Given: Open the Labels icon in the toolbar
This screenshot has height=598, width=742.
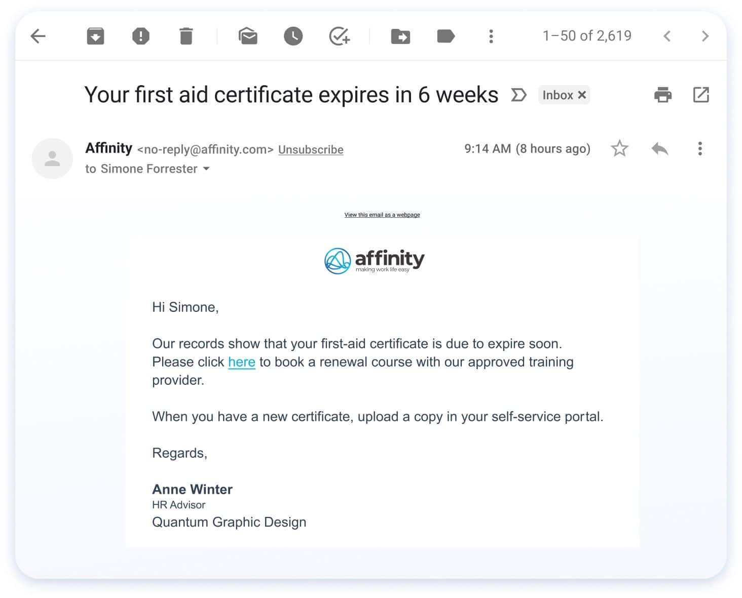Looking at the screenshot, I should 446,36.
